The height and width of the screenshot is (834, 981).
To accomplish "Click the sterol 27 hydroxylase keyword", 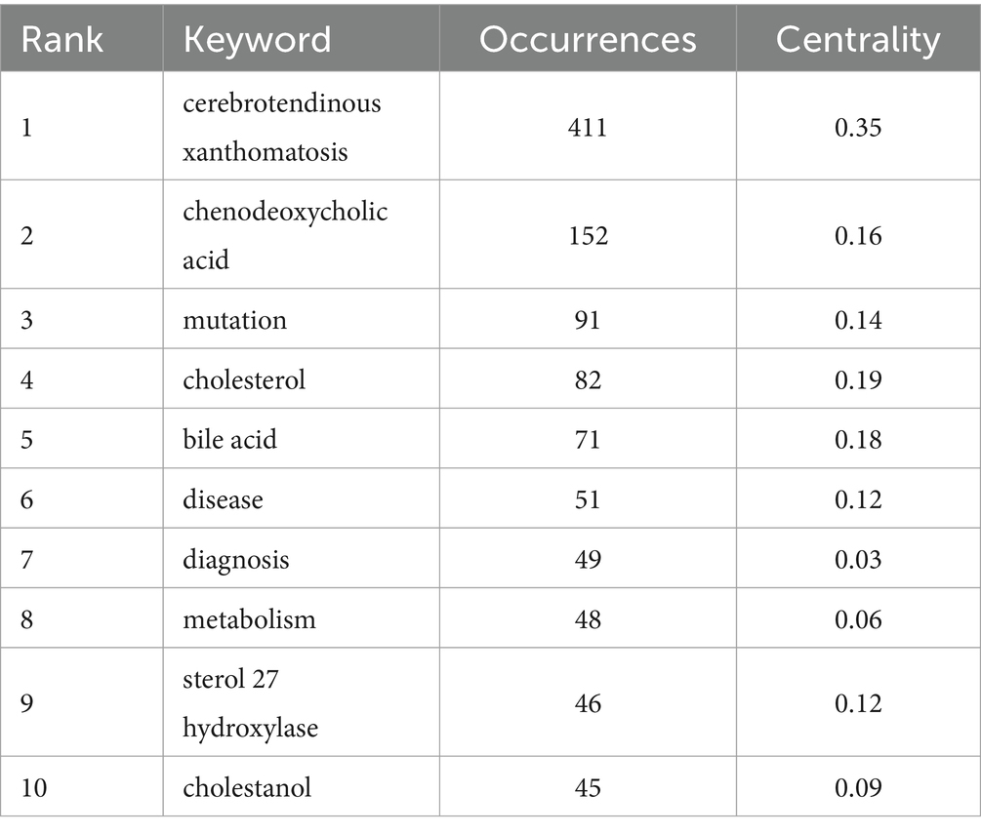I will click(x=250, y=702).
